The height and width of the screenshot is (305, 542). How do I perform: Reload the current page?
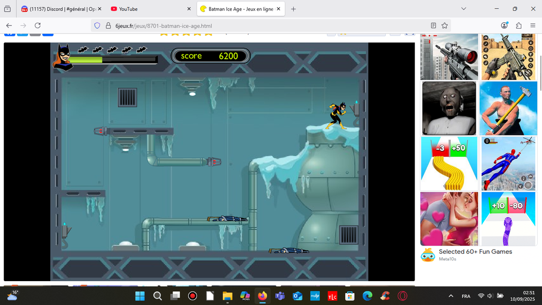[38, 25]
